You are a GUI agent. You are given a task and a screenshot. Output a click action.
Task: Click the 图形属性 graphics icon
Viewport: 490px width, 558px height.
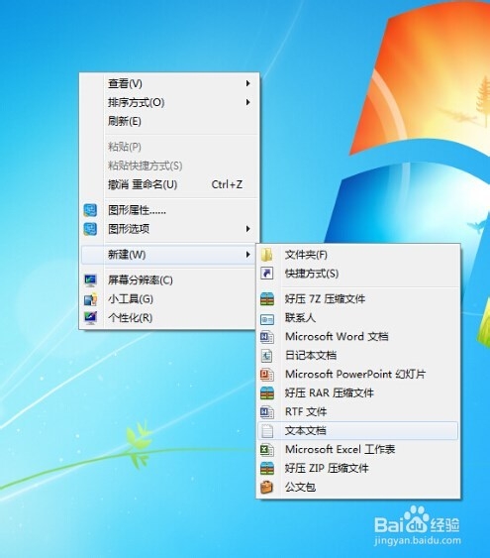[90, 210]
